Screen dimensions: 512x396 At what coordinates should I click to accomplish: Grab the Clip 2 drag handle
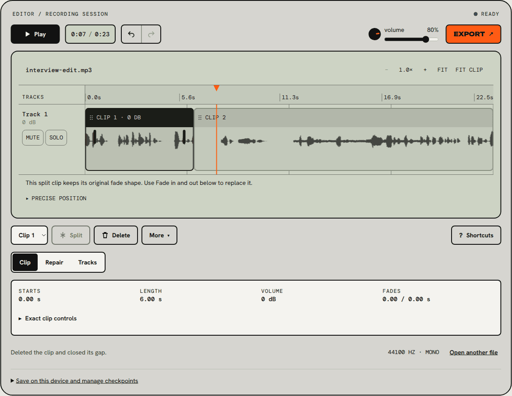[x=200, y=117]
